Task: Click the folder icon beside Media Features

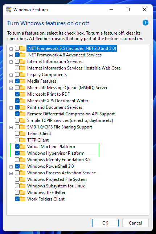Action: (x=22, y=81)
